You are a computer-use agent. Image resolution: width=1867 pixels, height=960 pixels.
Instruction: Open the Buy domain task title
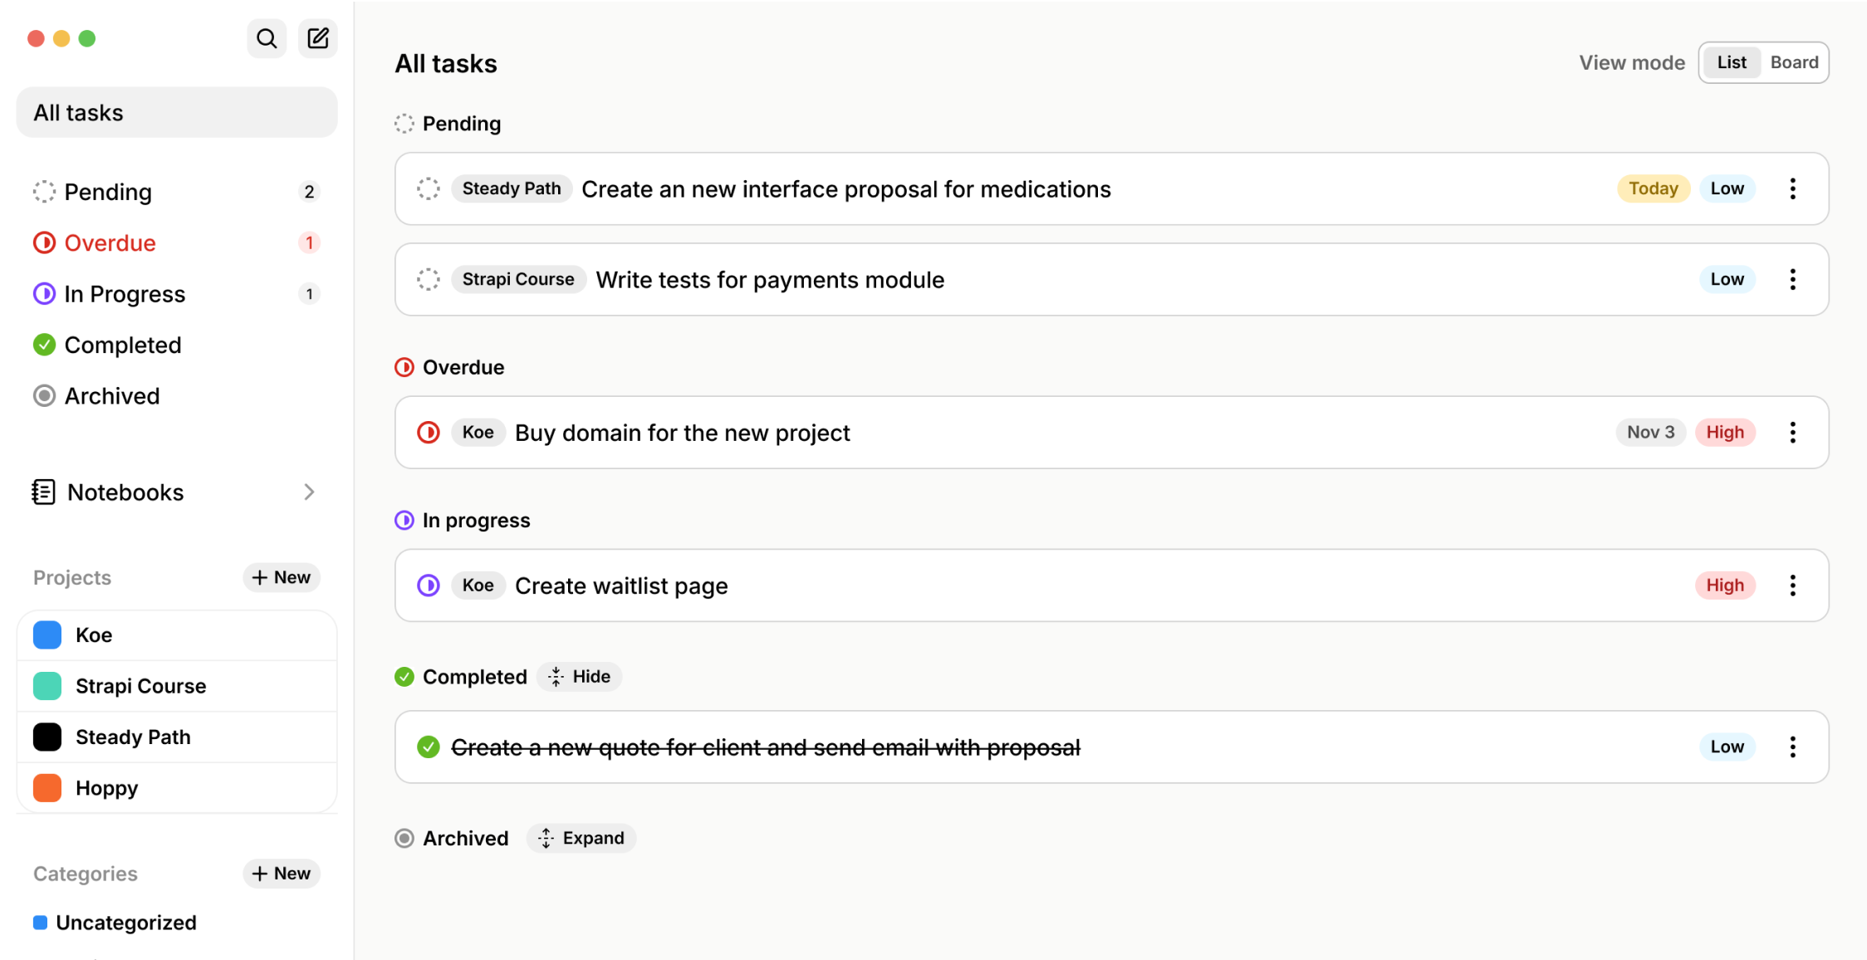coord(682,433)
